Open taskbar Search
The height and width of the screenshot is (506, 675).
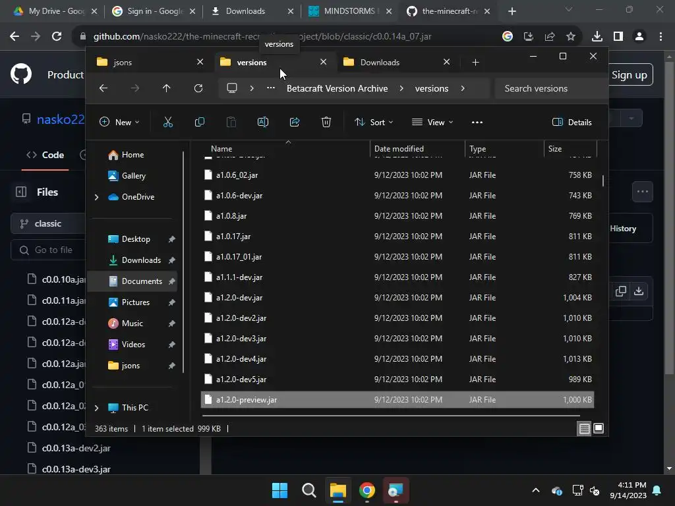[309, 490]
